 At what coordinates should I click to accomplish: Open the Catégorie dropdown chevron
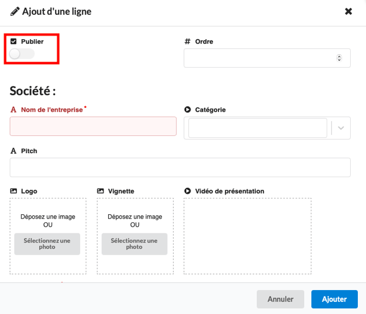(341, 128)
